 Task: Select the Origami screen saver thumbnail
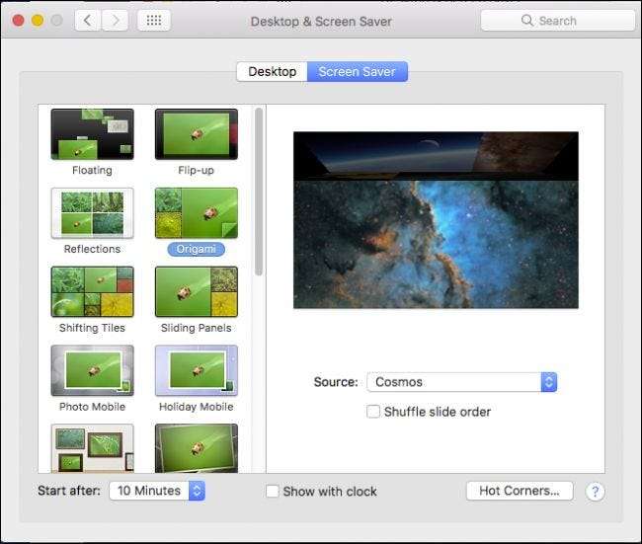[196, 213]
